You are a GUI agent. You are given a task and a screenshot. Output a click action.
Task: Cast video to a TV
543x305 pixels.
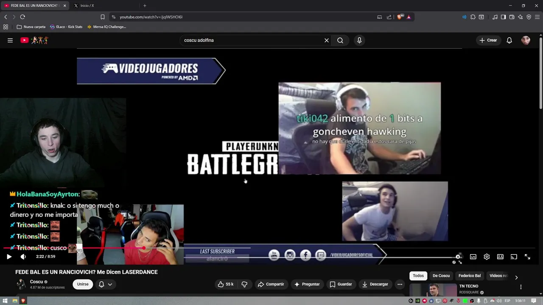(514, 257)
